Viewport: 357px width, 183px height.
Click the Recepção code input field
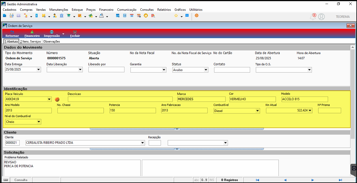coord(155,143)
